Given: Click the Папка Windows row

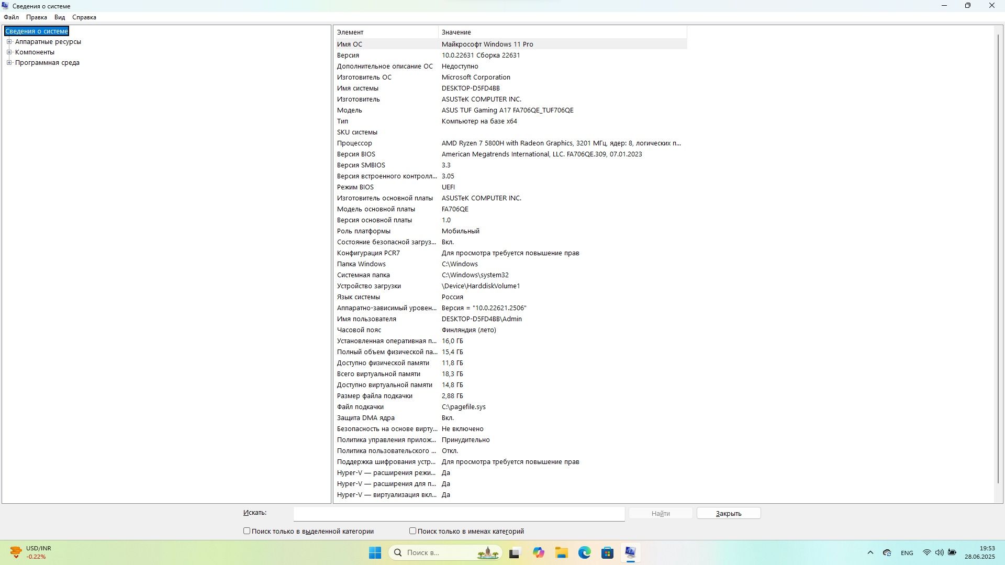Looking at the screenshot, I should pyautogui.click(x=510, y=264).
